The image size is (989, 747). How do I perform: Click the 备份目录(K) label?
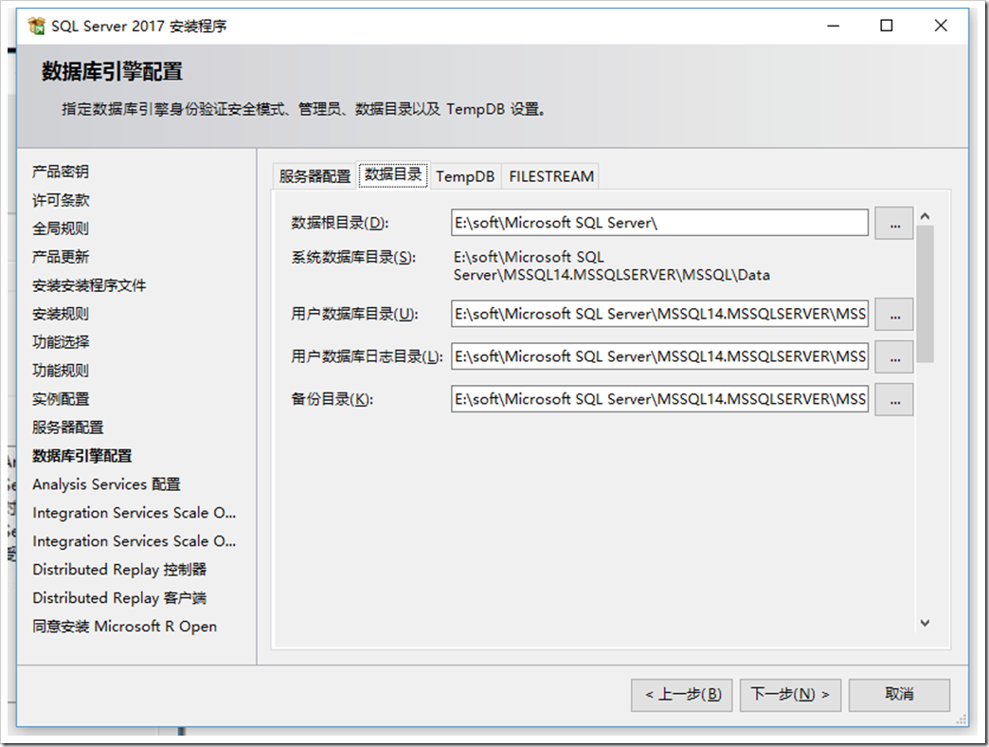pyautogui.click(x=332, y=399)
